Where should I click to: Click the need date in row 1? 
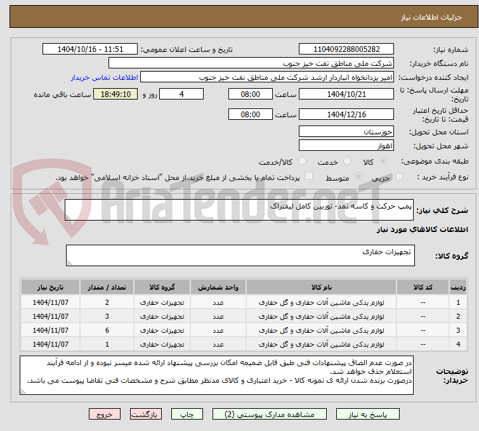tap(50, 302)
